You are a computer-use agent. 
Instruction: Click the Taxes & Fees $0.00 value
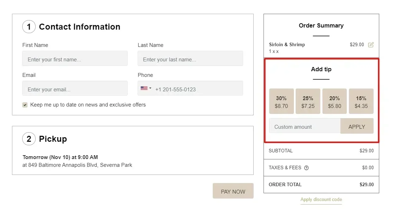368,168
